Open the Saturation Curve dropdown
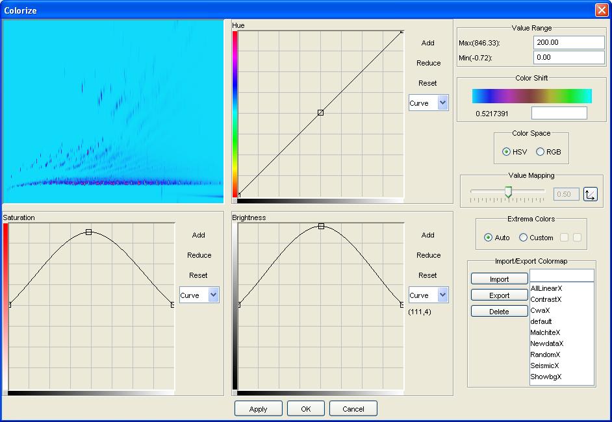Screen dimensions: 612x422 (199, 295)
